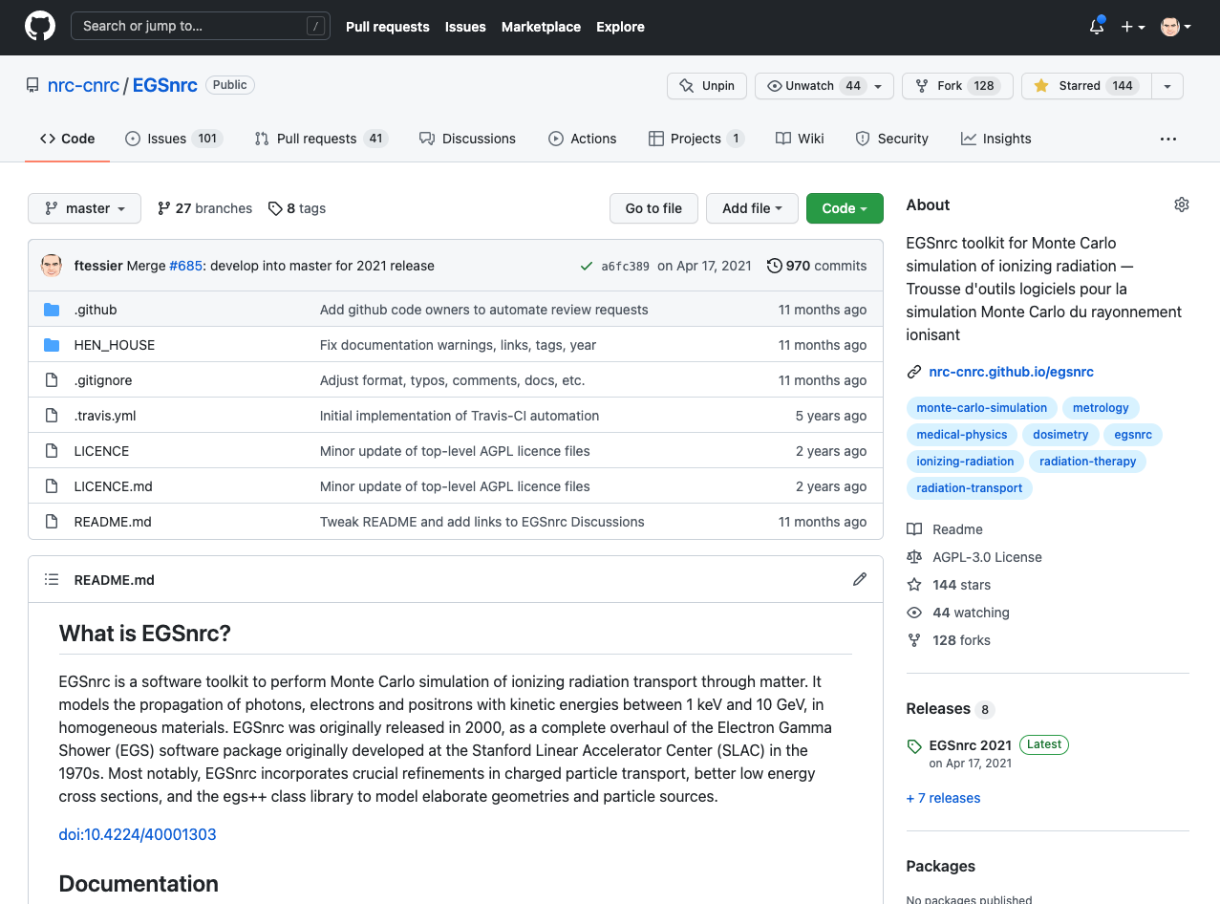Screen dimensions: 1220x904
Task: Open Marketplace in top navigation
Action: tap(541, 27)
